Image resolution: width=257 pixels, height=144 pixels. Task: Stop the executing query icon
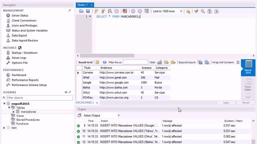(116, 11)
